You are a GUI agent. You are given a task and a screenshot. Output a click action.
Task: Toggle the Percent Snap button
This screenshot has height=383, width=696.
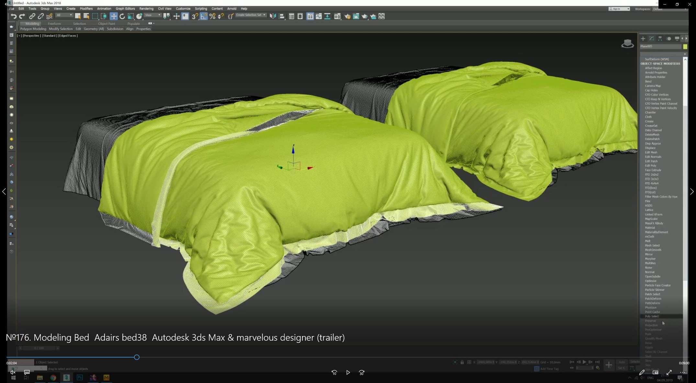(212, 16)
